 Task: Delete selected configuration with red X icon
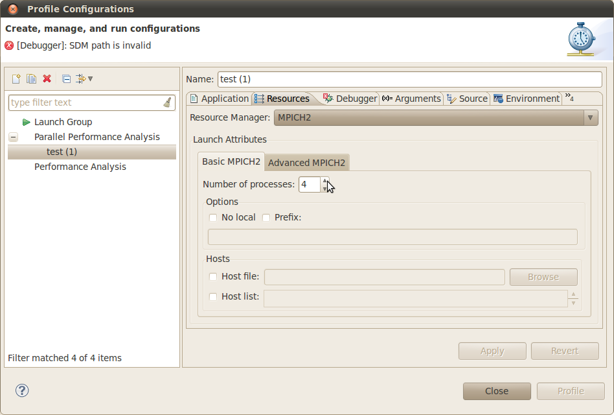[x=47, y=78]
